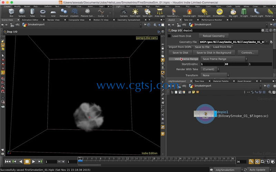
Task: Toggle Valid Frame Range option
Action: coord(184,59)
